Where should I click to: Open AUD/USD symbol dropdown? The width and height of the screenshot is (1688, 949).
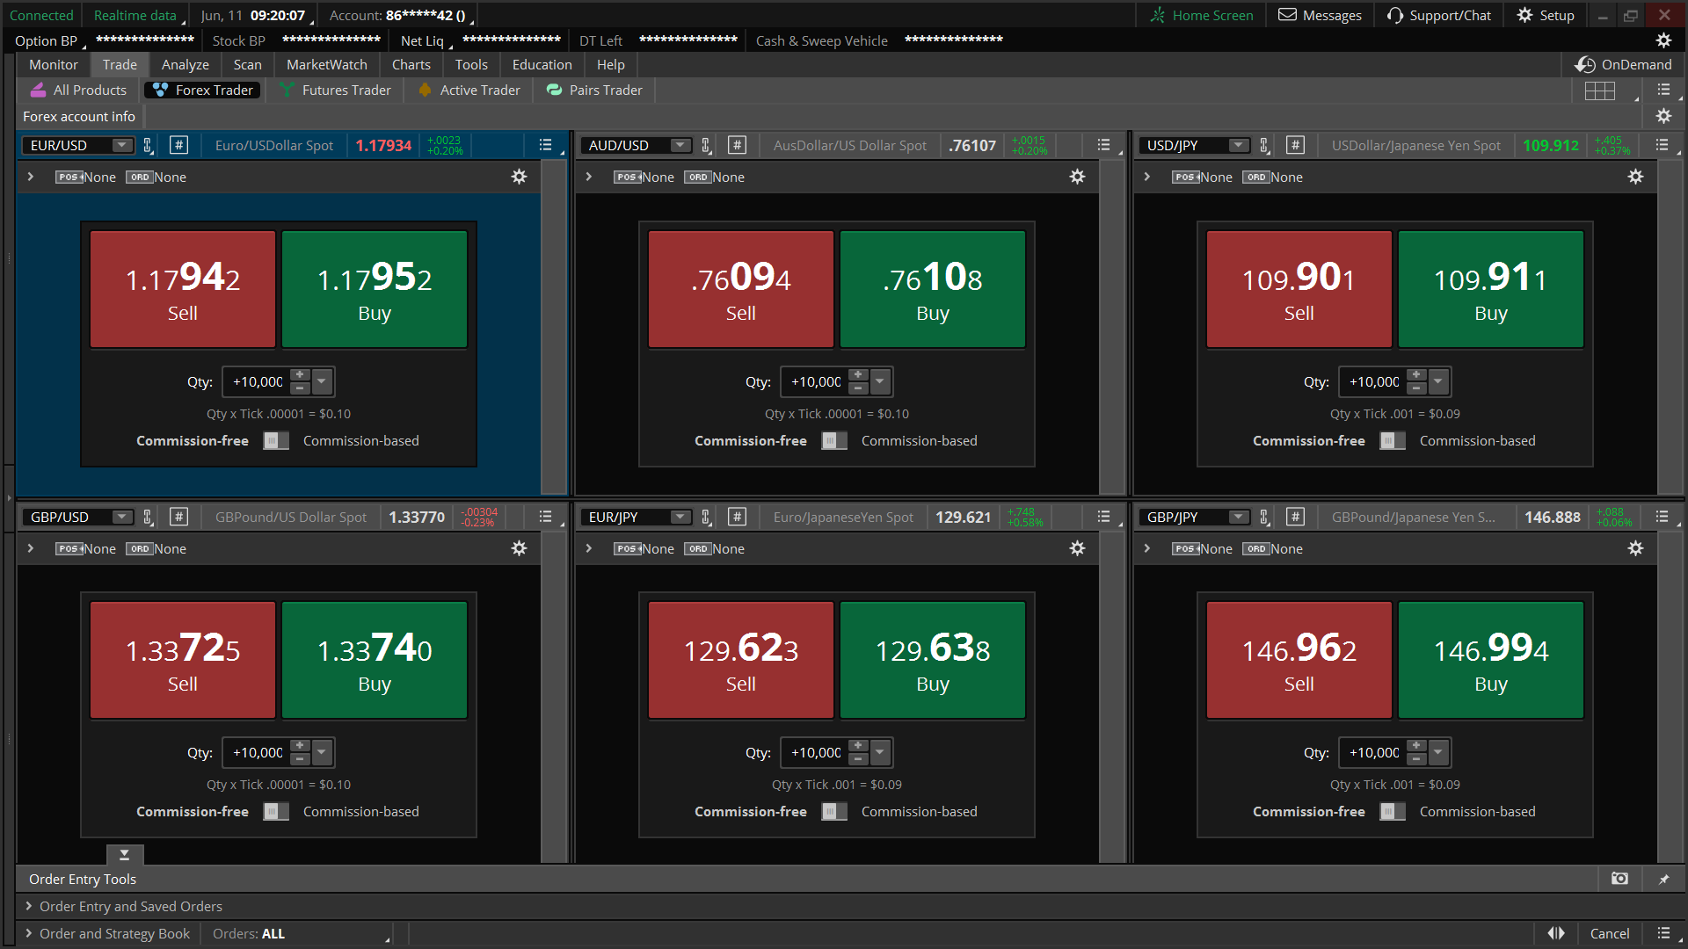pyautogui.click(x=680, y=146)
